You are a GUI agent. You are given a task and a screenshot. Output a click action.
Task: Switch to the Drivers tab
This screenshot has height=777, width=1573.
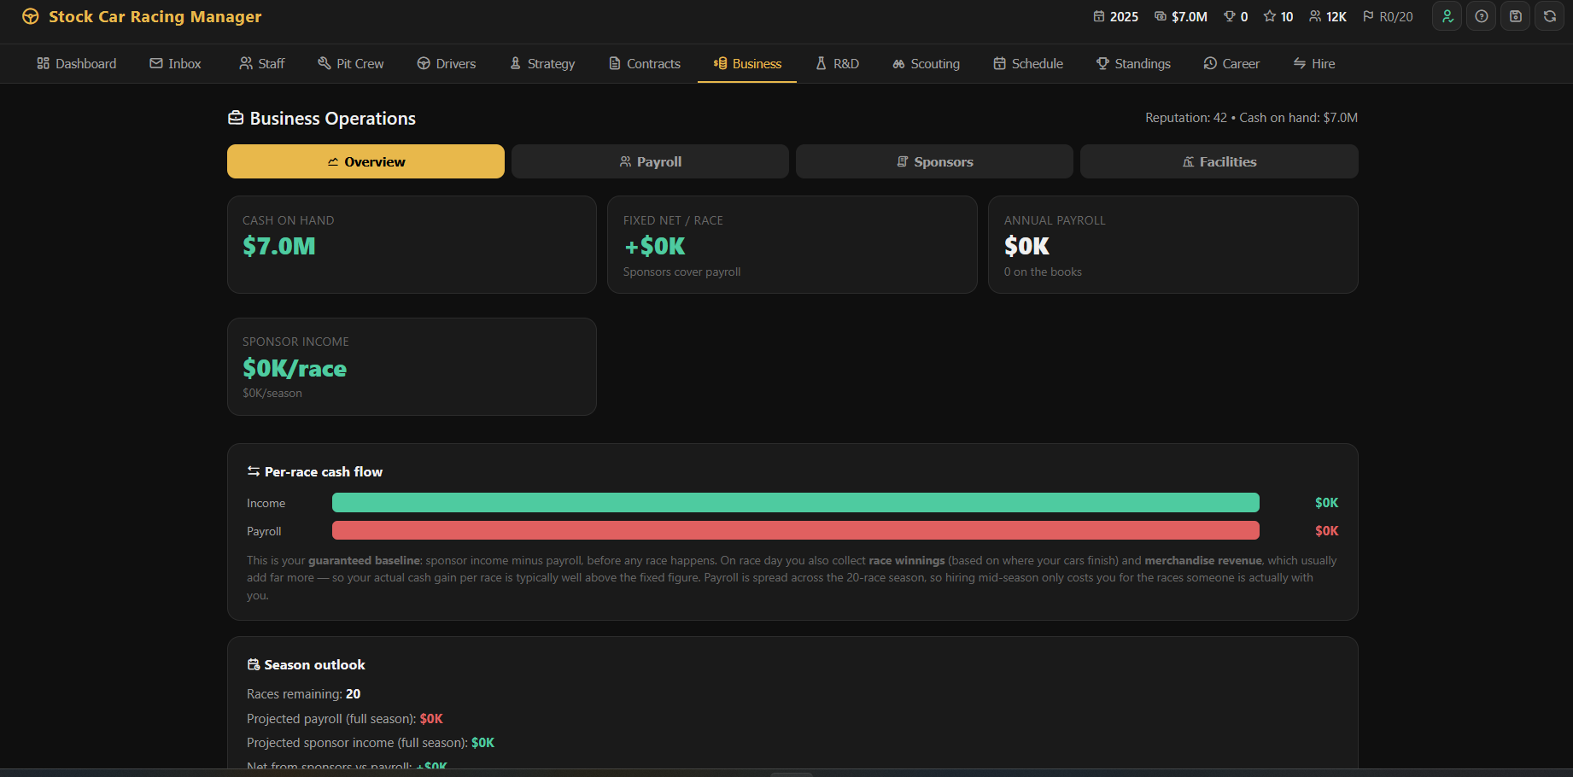(x=447, y=64)
